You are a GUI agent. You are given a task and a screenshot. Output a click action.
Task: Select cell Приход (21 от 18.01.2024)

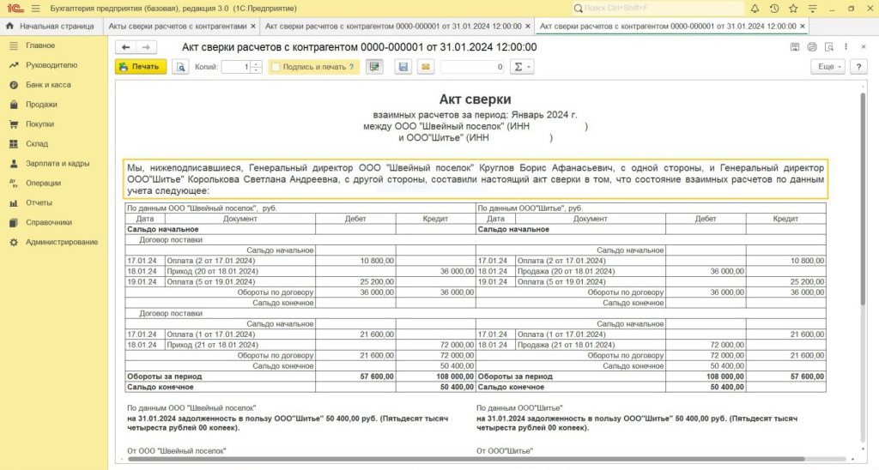point(240,345)
